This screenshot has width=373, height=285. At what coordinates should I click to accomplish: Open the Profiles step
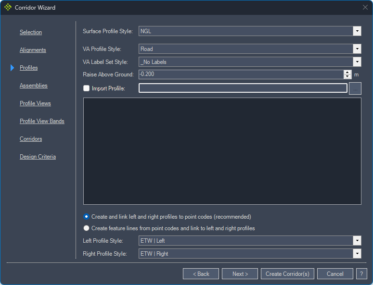[28, 68]
